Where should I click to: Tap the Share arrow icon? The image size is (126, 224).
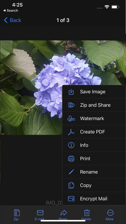(64, 213)
